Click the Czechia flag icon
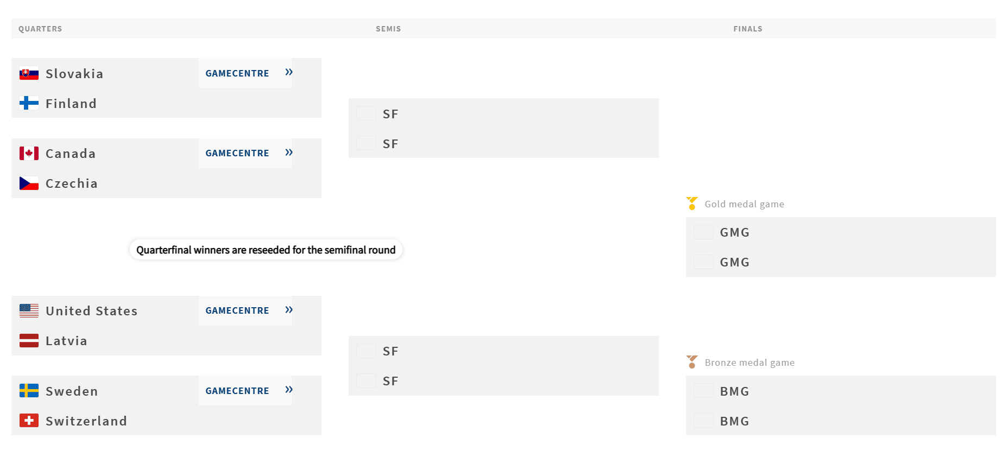 tap(29, 183)
